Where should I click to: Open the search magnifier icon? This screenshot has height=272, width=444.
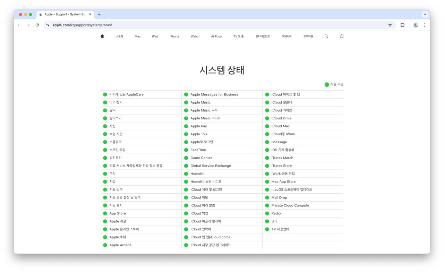[x=326, y=36]
